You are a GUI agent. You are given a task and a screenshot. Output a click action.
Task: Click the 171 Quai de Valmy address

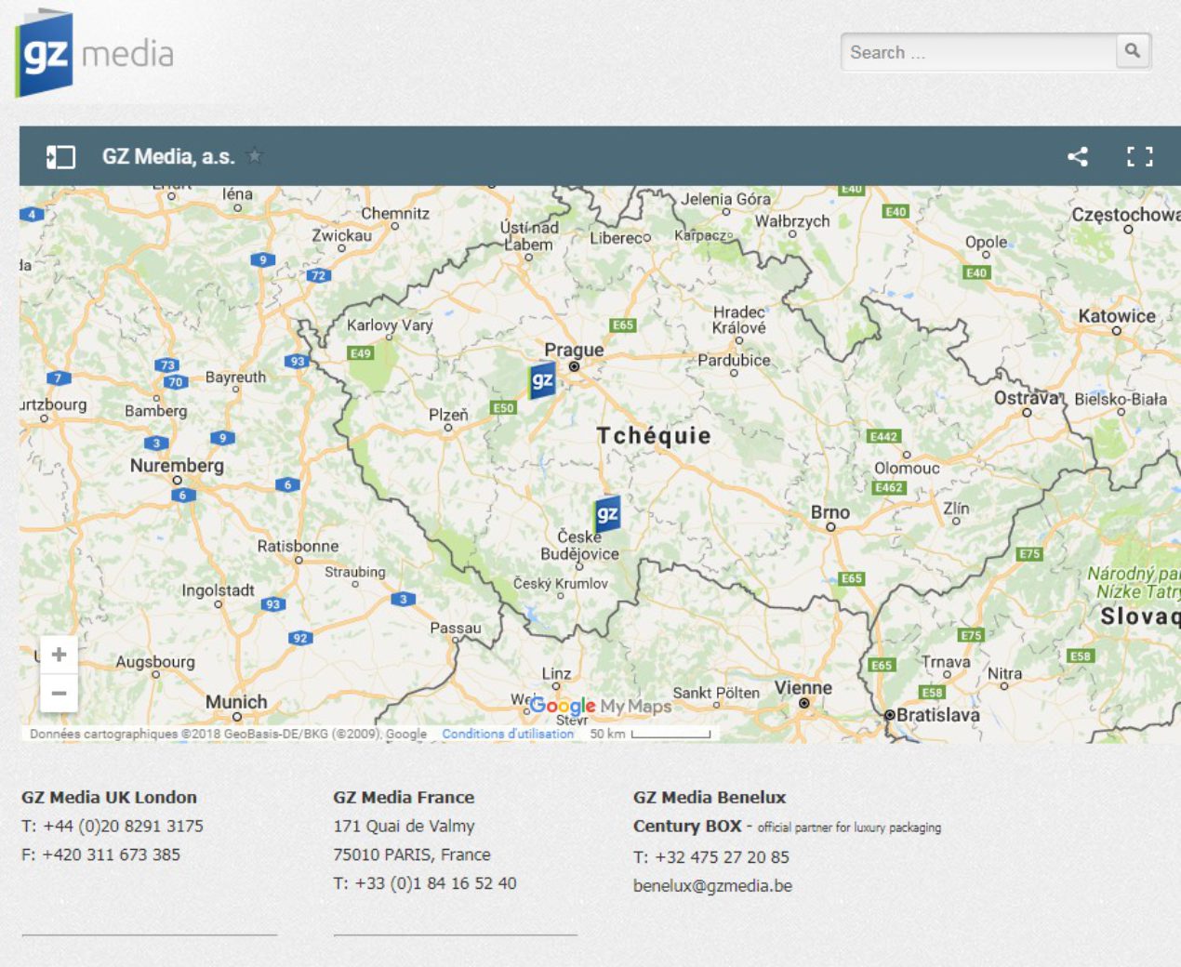404,826
